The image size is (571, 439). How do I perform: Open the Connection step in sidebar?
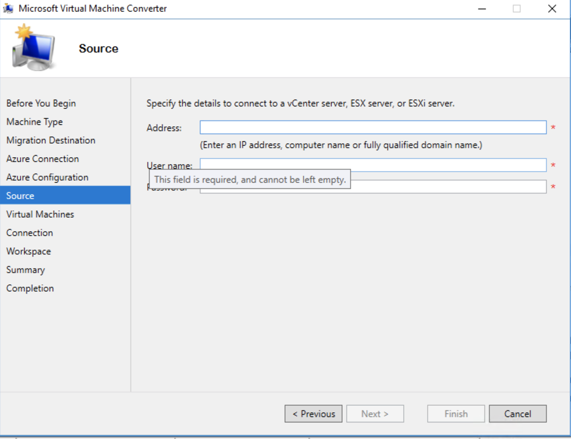pos(30,233)
